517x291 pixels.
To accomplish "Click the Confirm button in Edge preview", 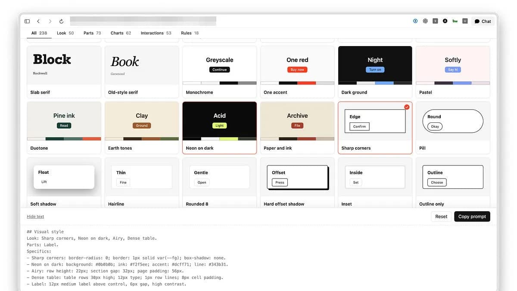I will (x=359, y=126).
